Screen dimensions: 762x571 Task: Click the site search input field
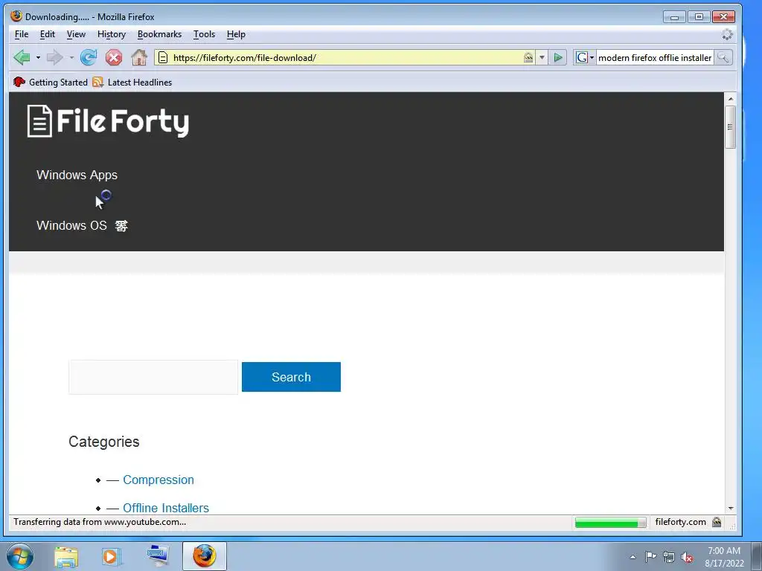pyautogui.click(x=153, y=377)
